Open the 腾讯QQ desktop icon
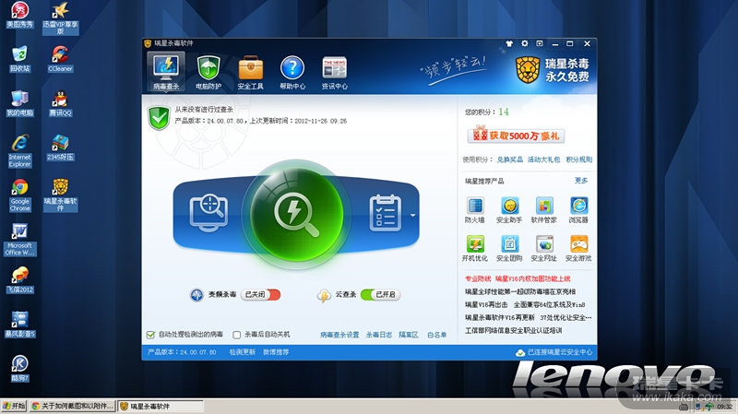The height and width of the screenshot is (414, 738). coord(60,103)
